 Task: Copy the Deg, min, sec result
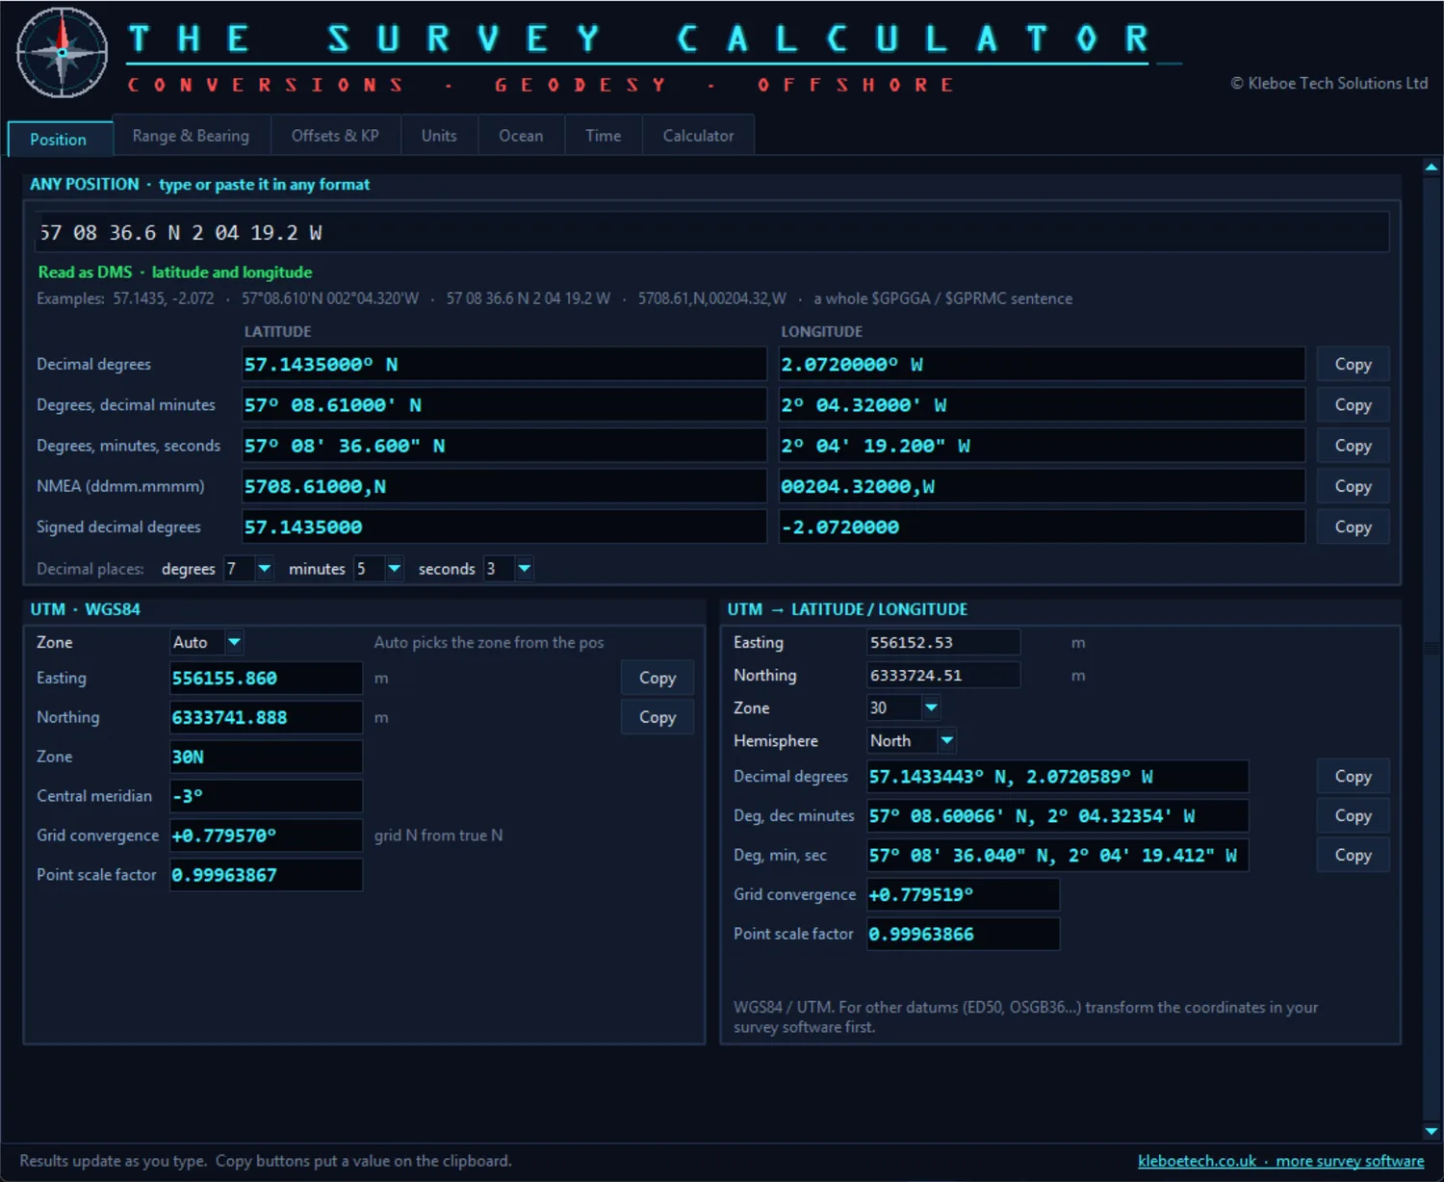click(1353, 855)
